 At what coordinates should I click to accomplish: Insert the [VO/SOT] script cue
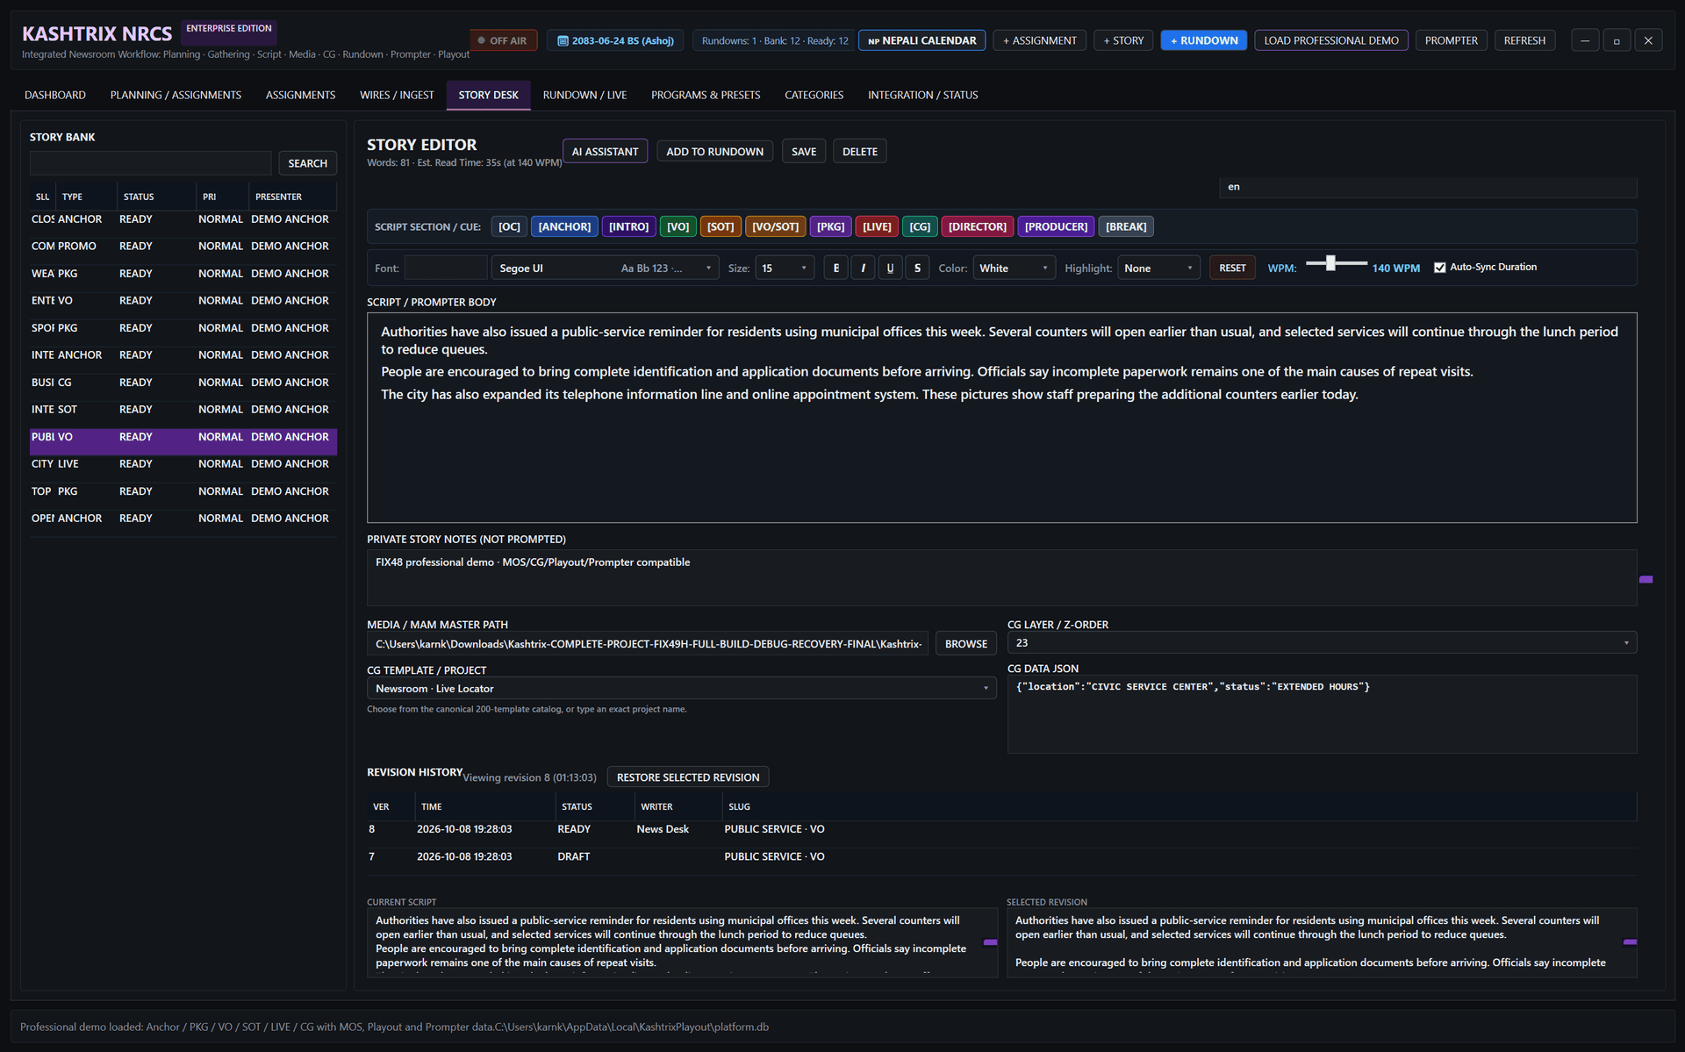click(x=775, y=227)
